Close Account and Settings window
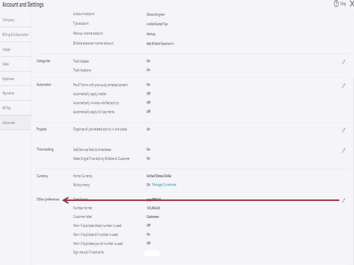The height and width of the screenshot is (265, 354). tap(351, 4)
